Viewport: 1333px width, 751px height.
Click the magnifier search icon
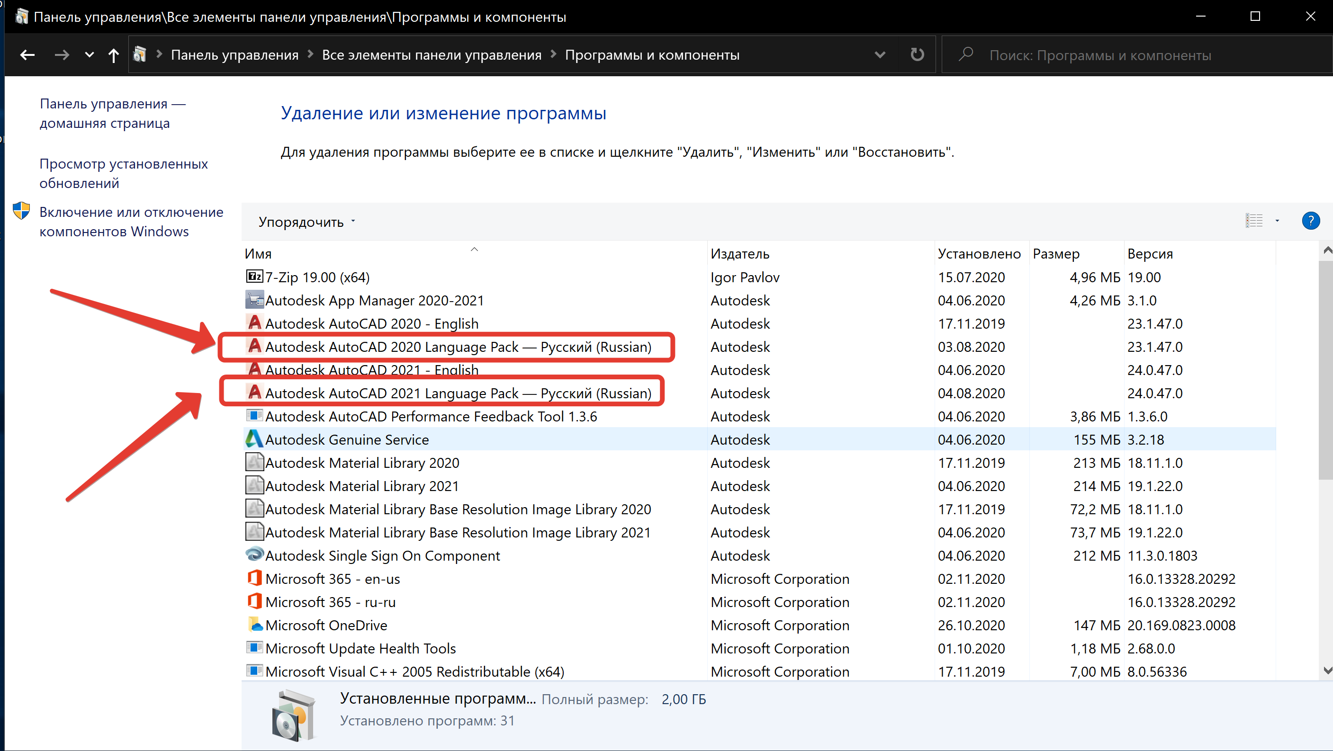point(965,54)
